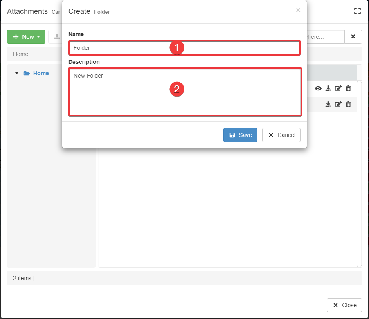Select the Home folder in tree
This screenshot has height=319, width=369.
tap(41, 73)
